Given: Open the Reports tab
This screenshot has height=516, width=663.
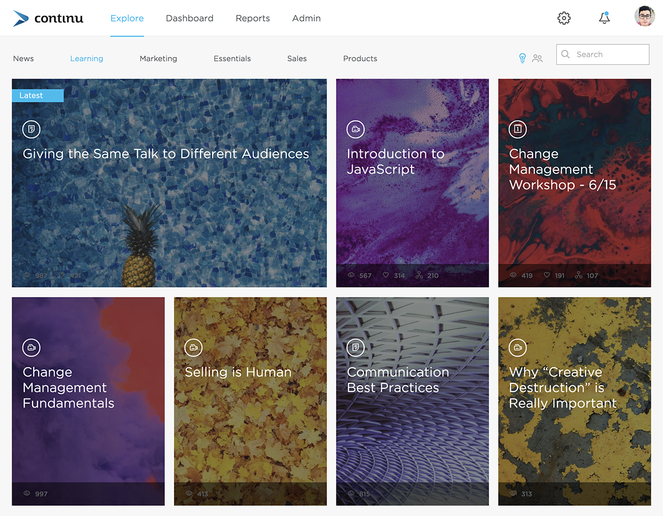Looking at the screenshot, I should click(x=252, y=18).
